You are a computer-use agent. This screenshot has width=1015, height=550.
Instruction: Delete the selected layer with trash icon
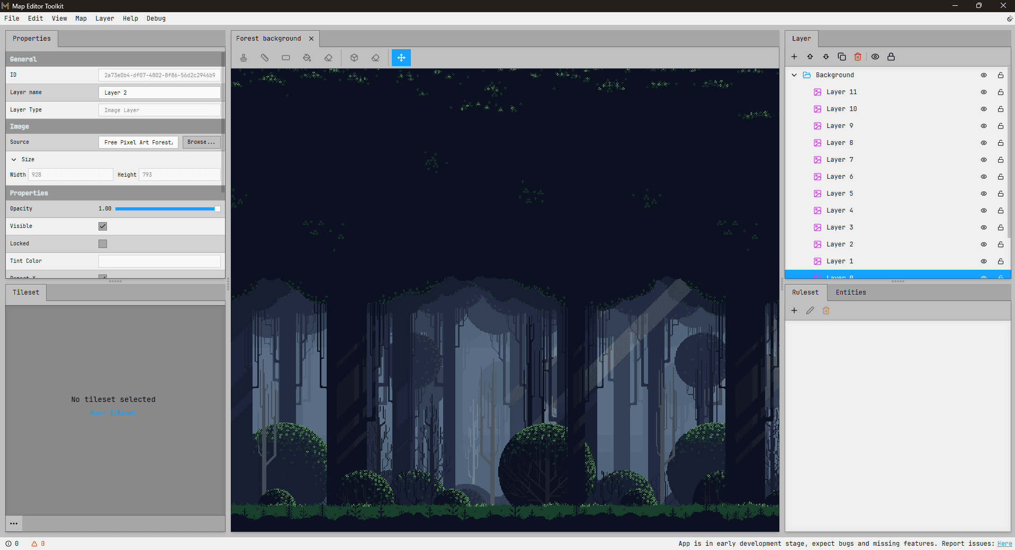tap(858, 57)
